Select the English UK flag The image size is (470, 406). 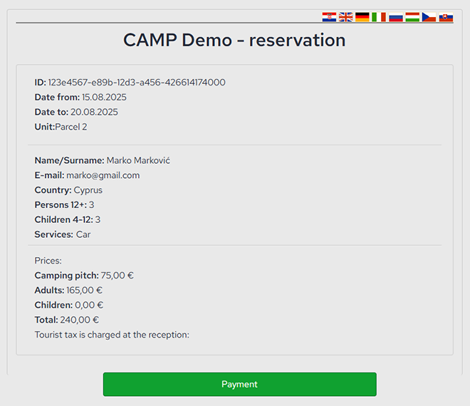(345, 17)
